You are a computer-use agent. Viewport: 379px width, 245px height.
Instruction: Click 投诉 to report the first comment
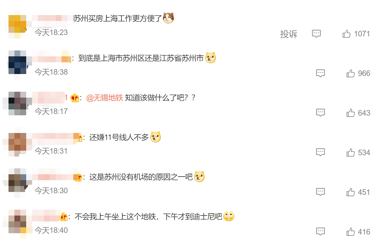289,34
